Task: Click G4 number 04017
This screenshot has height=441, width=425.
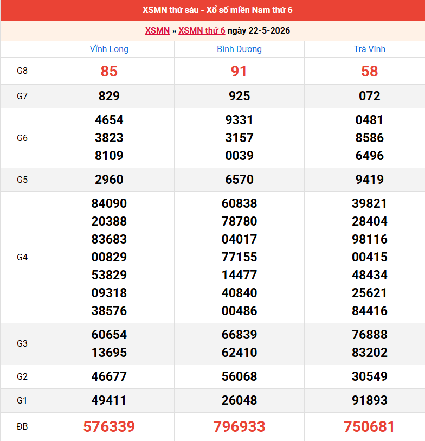Action: 239,239
